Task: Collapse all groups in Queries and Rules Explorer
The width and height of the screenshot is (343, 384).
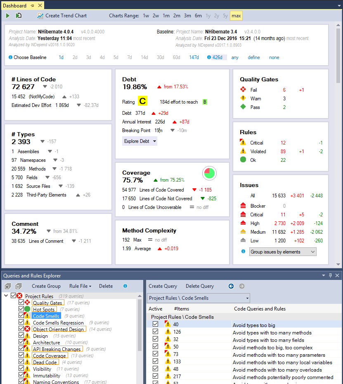Action: [18, 286]
